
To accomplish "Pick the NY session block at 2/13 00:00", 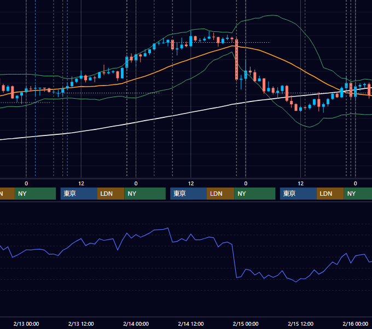I will [35, 194].
